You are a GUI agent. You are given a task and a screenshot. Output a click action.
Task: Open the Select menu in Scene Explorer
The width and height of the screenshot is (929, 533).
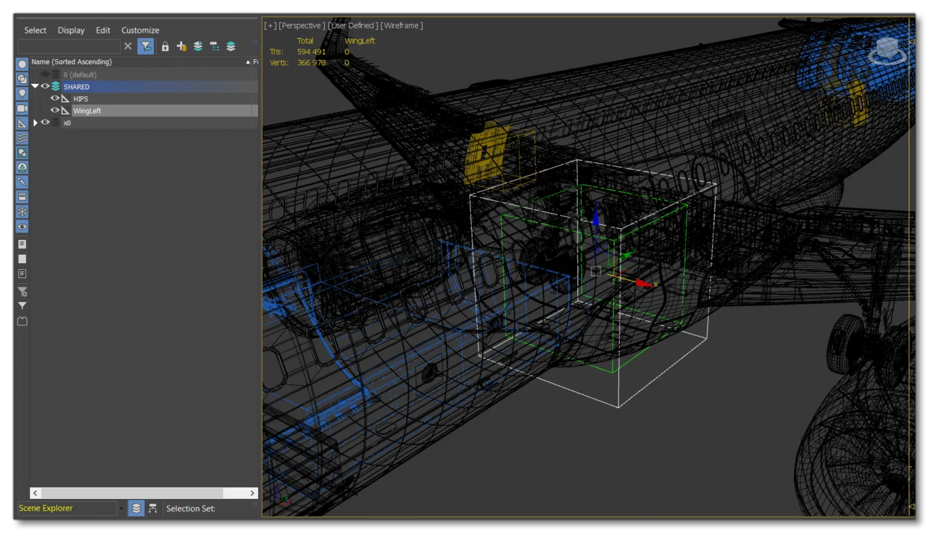pyautogui.click(x=35, y=30)
